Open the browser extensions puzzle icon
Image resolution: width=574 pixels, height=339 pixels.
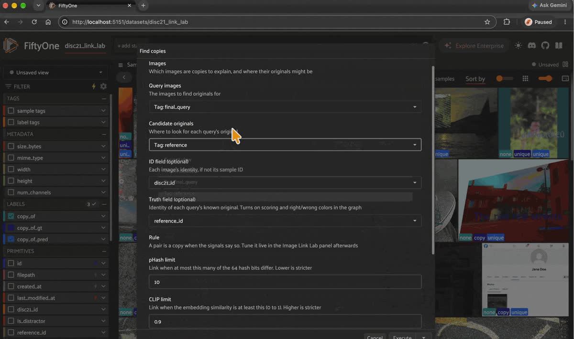coord(507,22)
